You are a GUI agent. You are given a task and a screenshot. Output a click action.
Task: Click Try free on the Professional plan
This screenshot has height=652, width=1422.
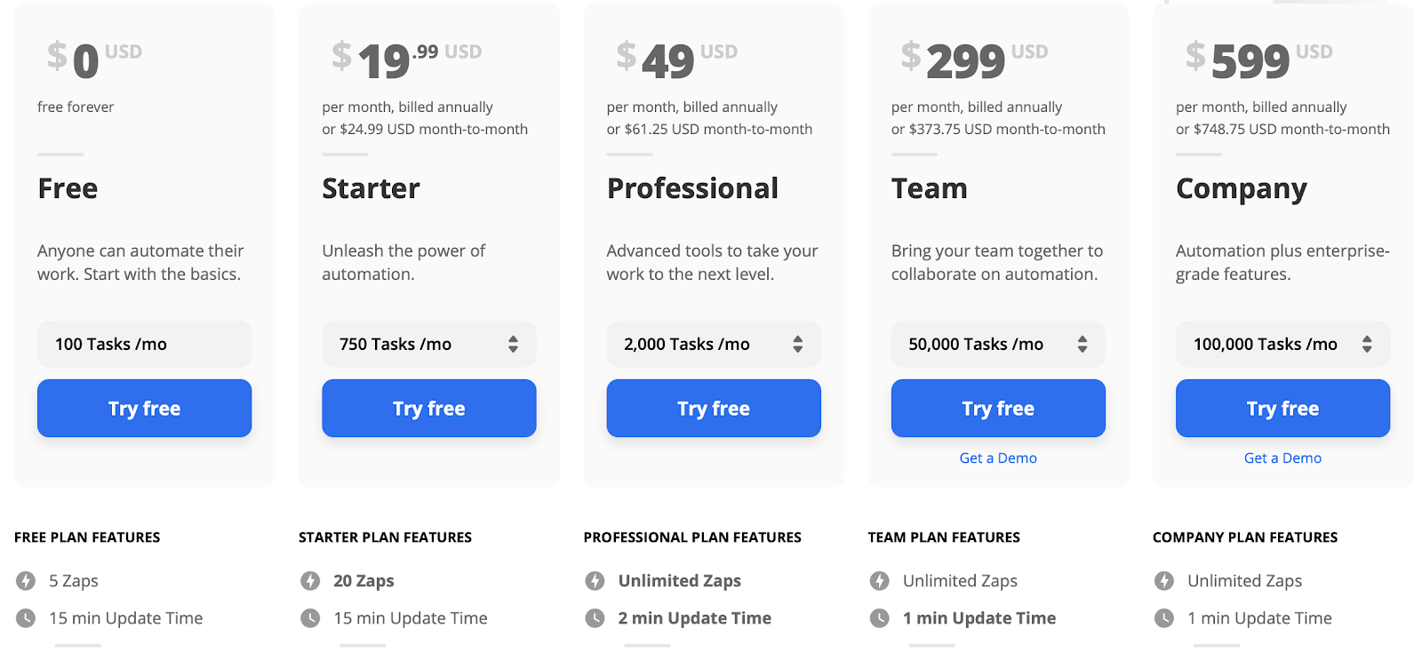pos(713,408)
